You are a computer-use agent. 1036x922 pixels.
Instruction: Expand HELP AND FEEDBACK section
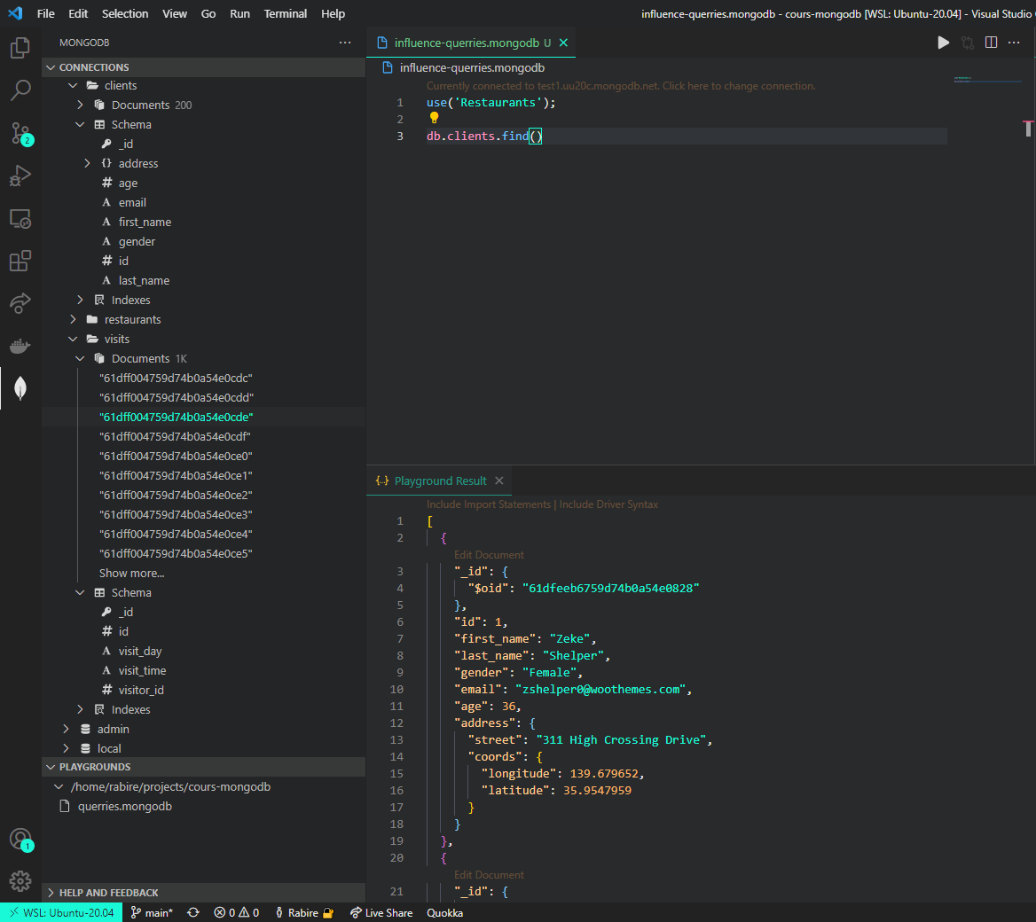[203, 893]
